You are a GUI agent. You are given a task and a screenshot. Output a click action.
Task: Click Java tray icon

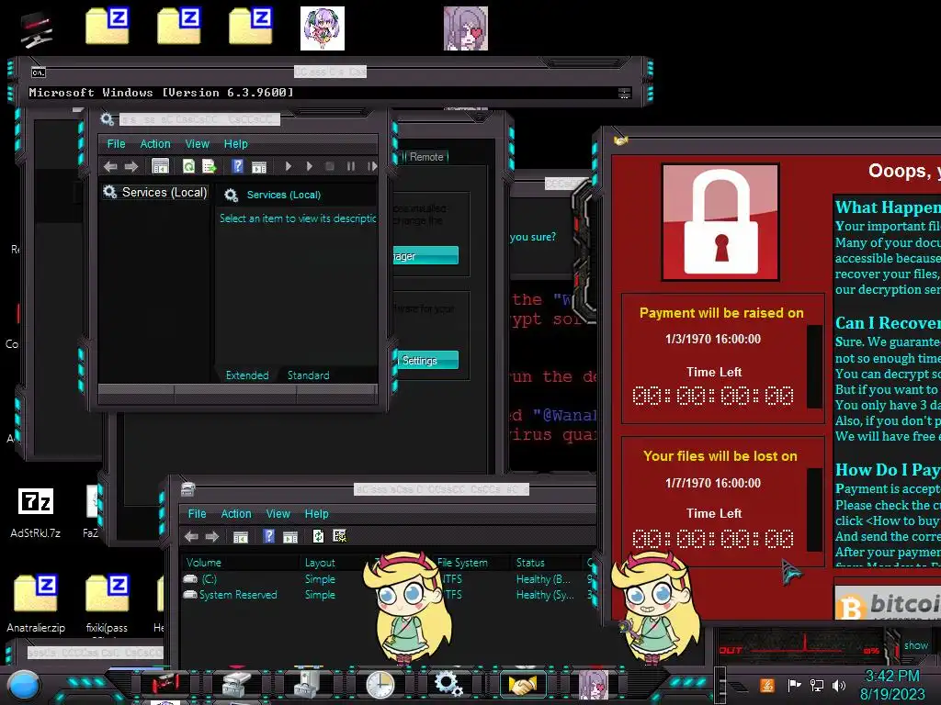click(x=767, y=685)
